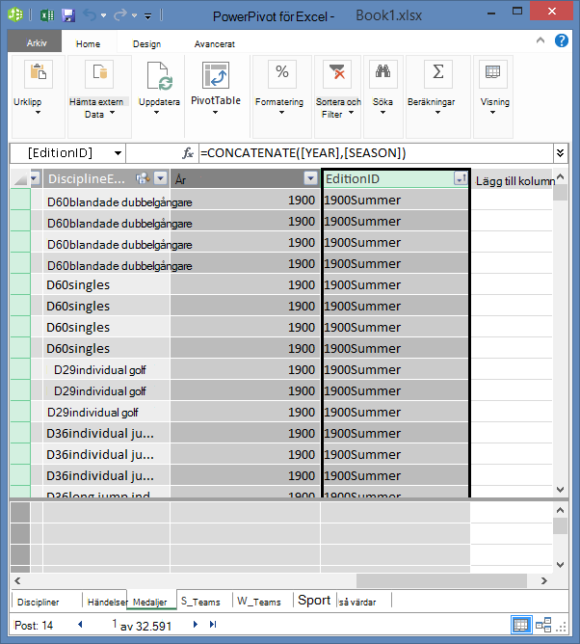Viewport: 580px width, 644px height.
Task: Switch to S_Teams sheet tab
Action: tap(200, 602)
